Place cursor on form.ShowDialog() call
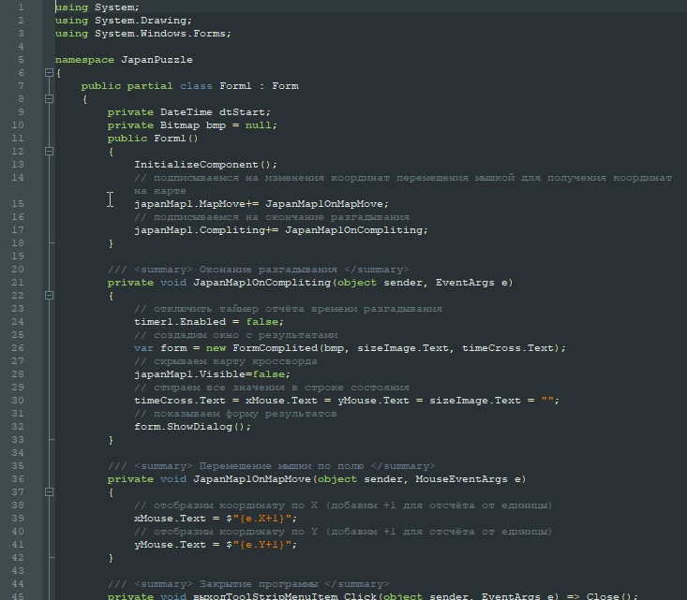 click(x=192, y=427)
